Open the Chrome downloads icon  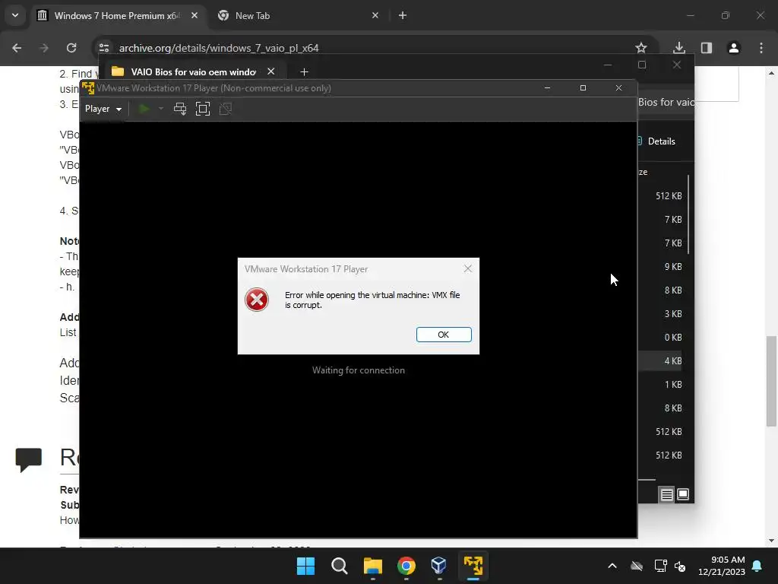678,48
